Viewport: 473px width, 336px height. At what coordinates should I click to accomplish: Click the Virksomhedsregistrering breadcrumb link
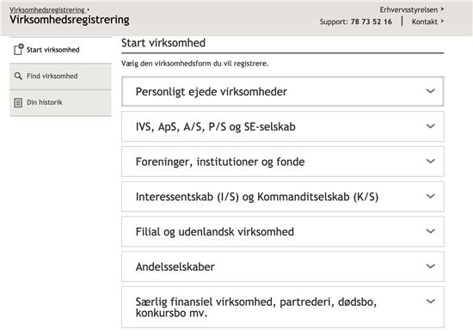tap(47, 9)
